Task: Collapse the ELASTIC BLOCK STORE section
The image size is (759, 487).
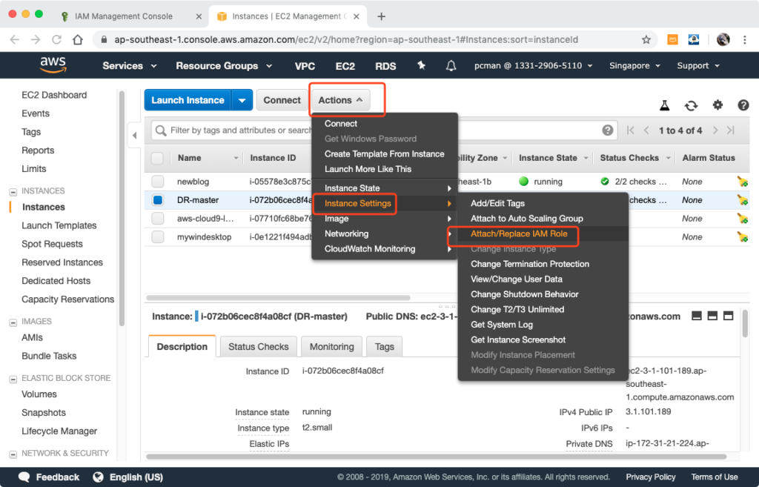Action: point(13,379)
